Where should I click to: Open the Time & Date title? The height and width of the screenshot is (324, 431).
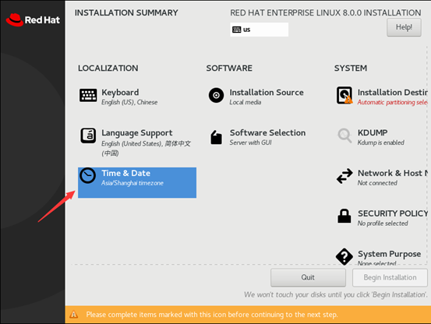tap(126, 173)
